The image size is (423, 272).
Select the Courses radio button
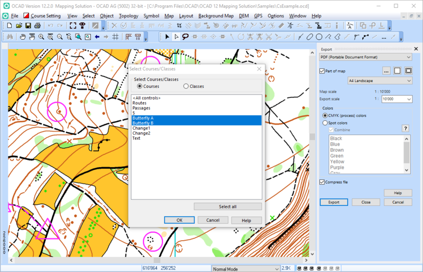tap(140, 86)
